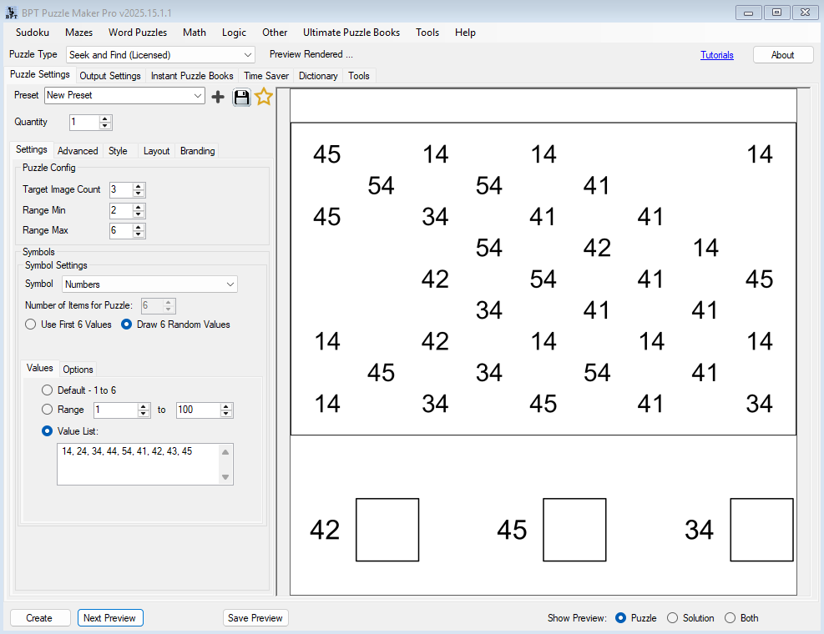
Task: Click the answer box next to 42
Action: 387,530
